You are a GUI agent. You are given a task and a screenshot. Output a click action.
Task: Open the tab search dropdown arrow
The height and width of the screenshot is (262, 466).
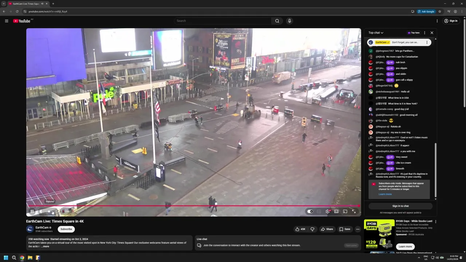click(x=4, y=4)
